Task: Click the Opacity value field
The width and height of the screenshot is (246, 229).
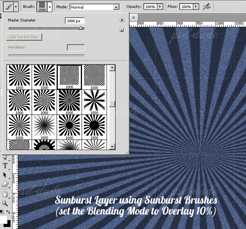Action: (150, 7)
